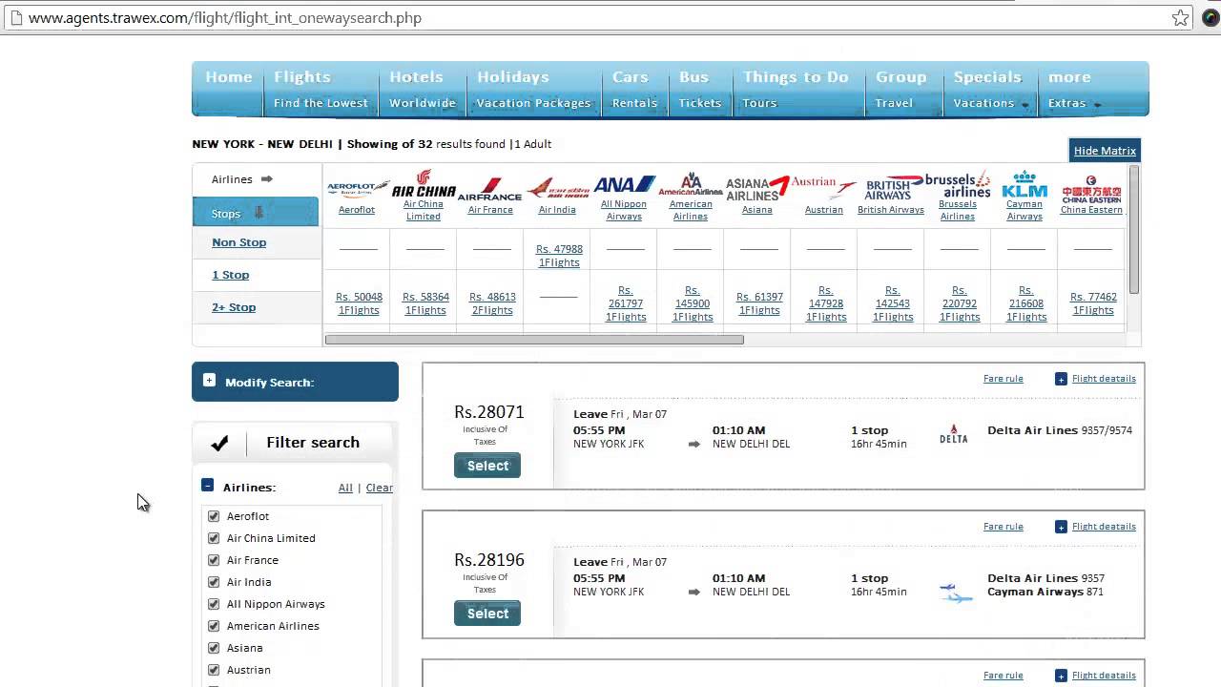Collapse the Airlines filter section
This screenshot has width=1221, height=687.
coord(207,486)
